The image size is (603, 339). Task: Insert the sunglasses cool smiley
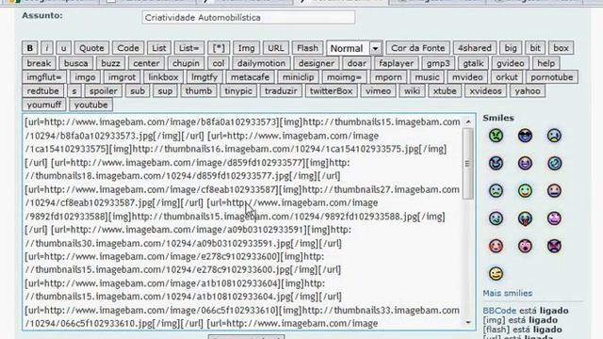pos(525,136)
